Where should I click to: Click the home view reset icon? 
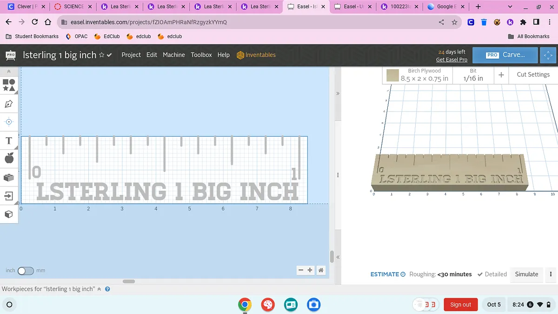click(320, 270)
